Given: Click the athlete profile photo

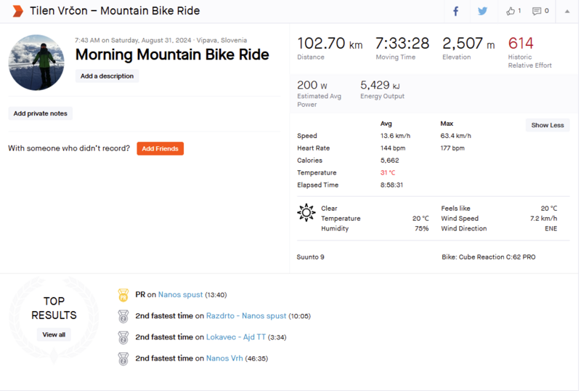Looking at the screenshot, I should pos(36,63).
